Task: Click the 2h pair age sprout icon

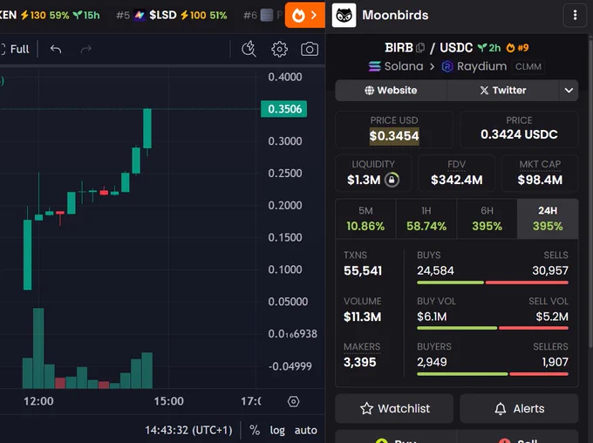Action: tap(482, 48)
